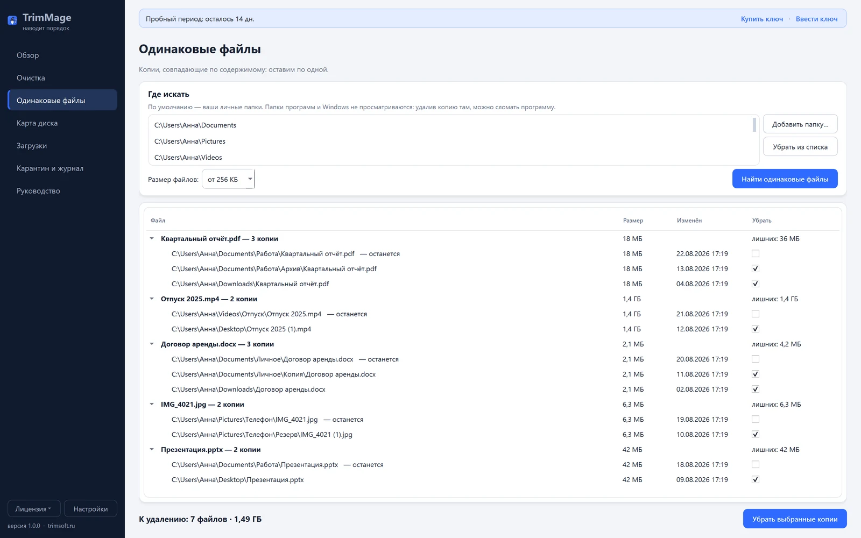Check Телефон\IMG_4021.jpg checkbox

click(x=756, y=419)
